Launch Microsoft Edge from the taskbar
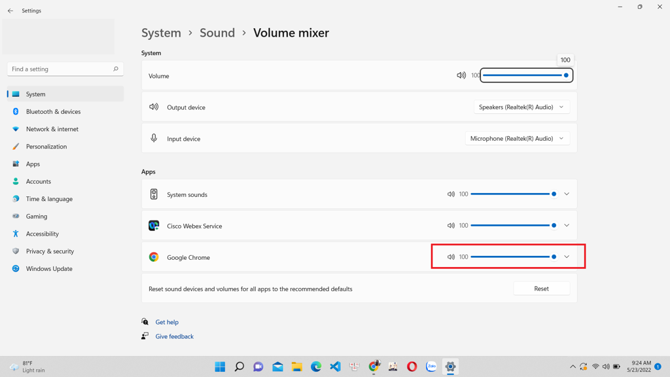The height and width of the screenshot is (377, 670). click(316, 367)
